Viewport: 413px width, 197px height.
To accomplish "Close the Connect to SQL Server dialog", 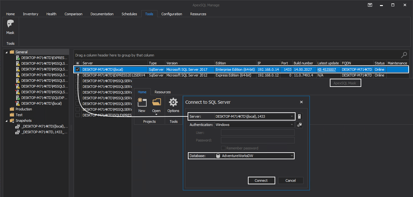I will (x=302, y=102).
